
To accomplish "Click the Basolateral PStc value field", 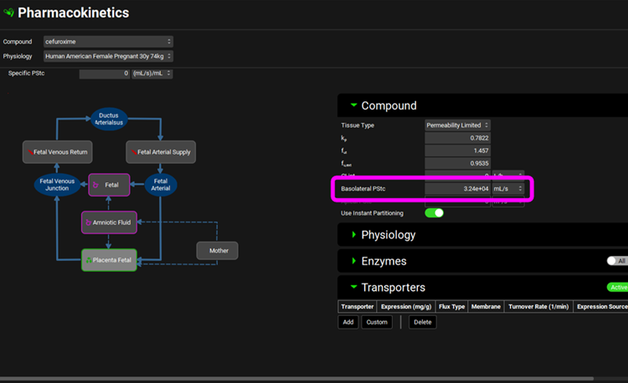I will 457,189.
